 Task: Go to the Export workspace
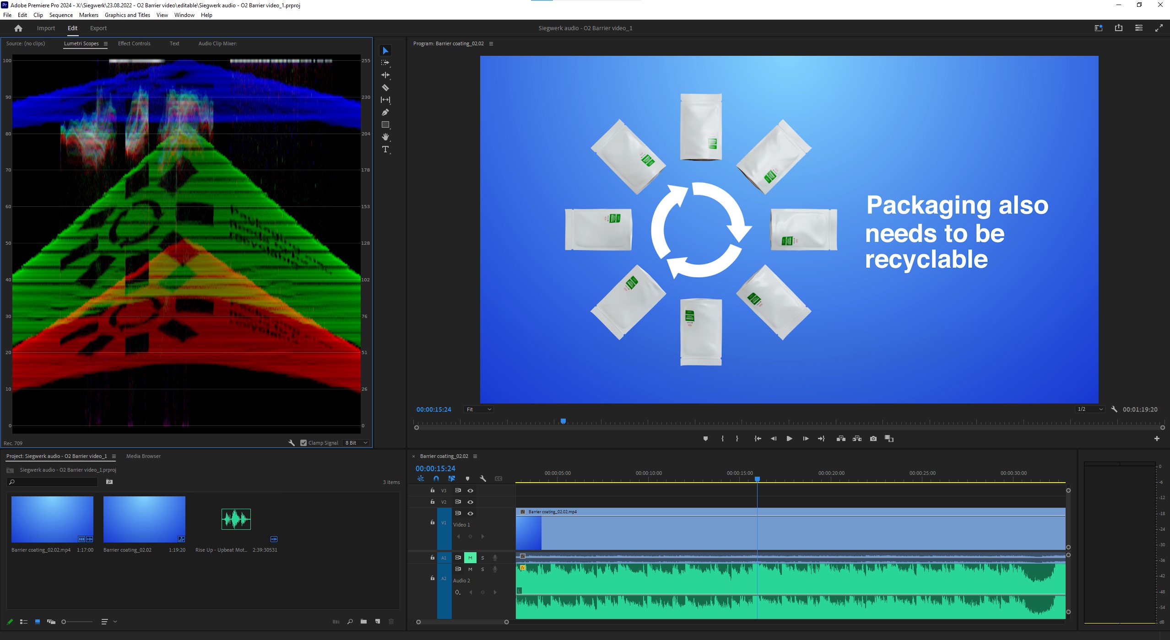[x=98, y=28]
